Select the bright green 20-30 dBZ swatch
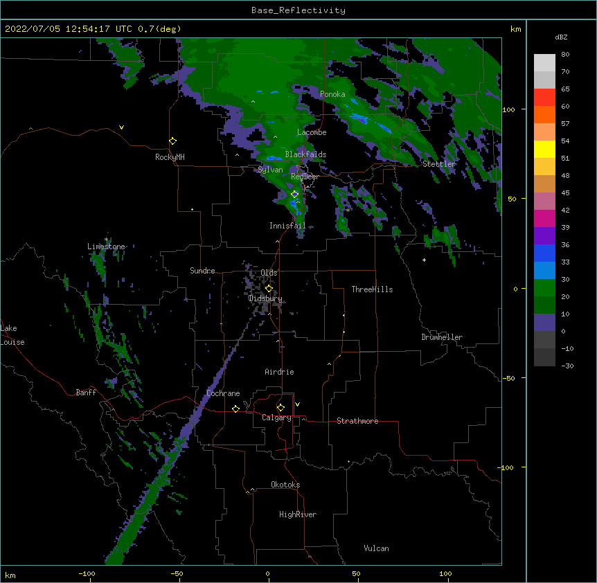 (x=544, y=288)
